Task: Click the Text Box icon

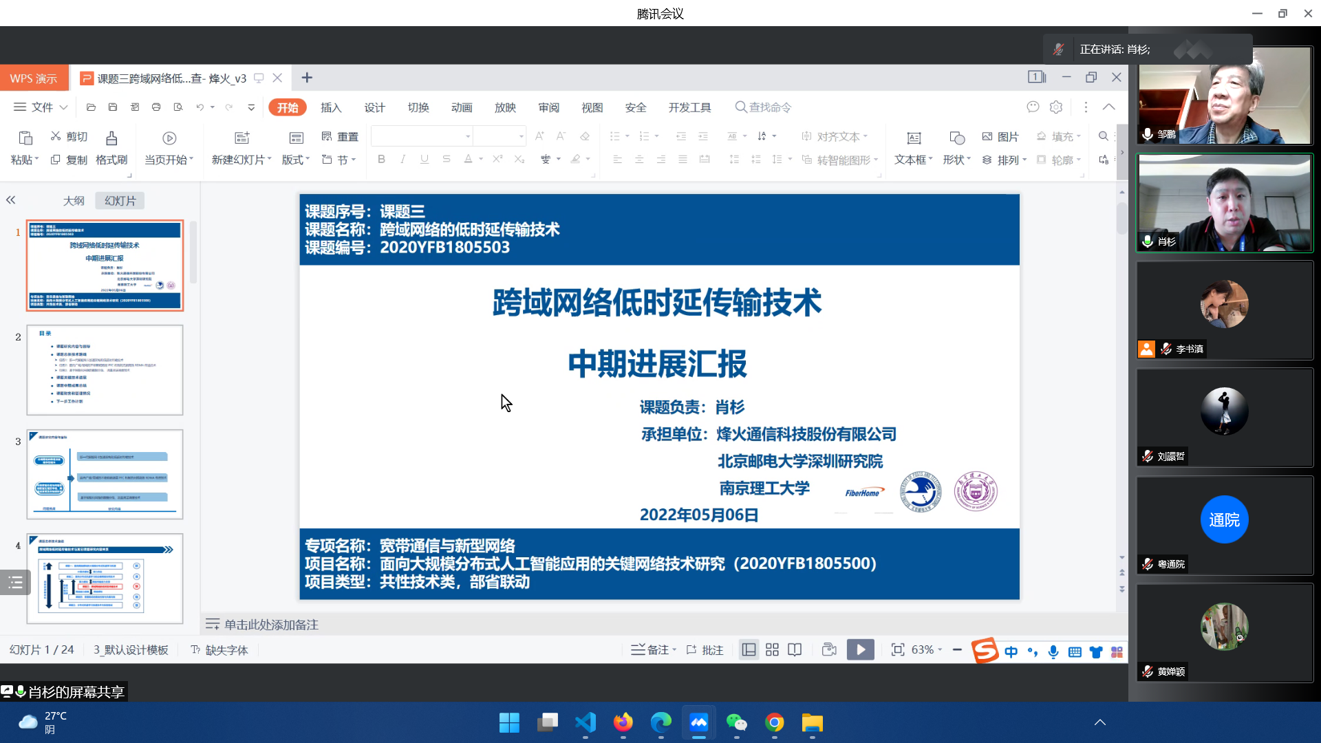Action: (x=914, y=138)
